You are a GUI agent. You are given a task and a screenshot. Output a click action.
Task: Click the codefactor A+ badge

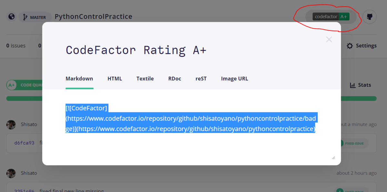[331, 17]
